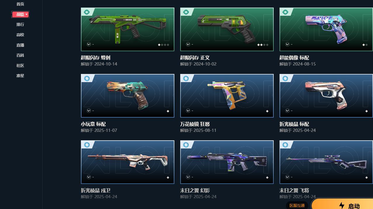373x209 pixels.
Task: Open the 末日之翼 飞将 sniper skin thumbnail
Action: [x=326, y=162]
